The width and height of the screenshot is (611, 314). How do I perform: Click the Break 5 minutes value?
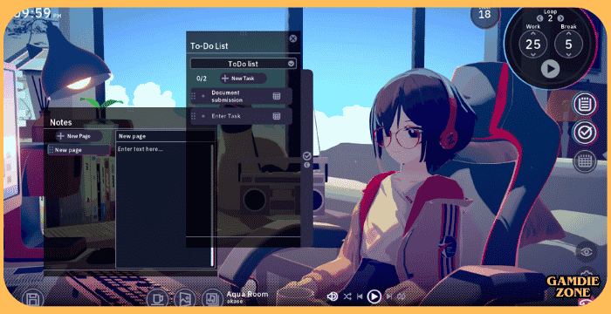click(568, 44)
